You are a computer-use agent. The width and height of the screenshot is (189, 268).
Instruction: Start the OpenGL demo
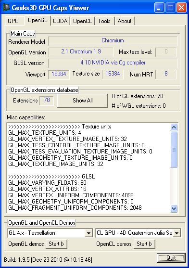click(x=56, y=244)
